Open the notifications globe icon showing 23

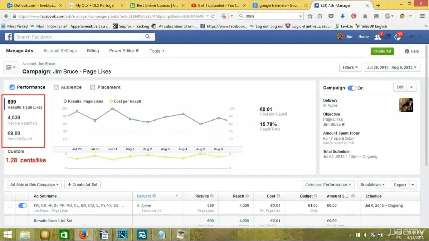pyautogui.click(x=397, y=37)
